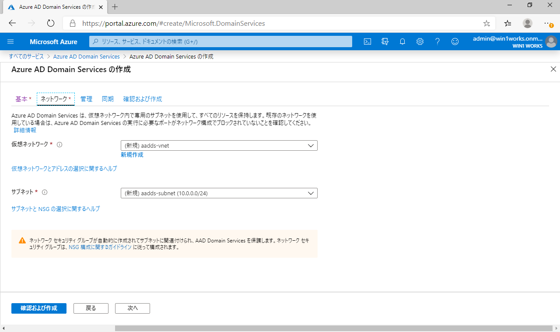Open a new browser tab

[x=115, y=7]
